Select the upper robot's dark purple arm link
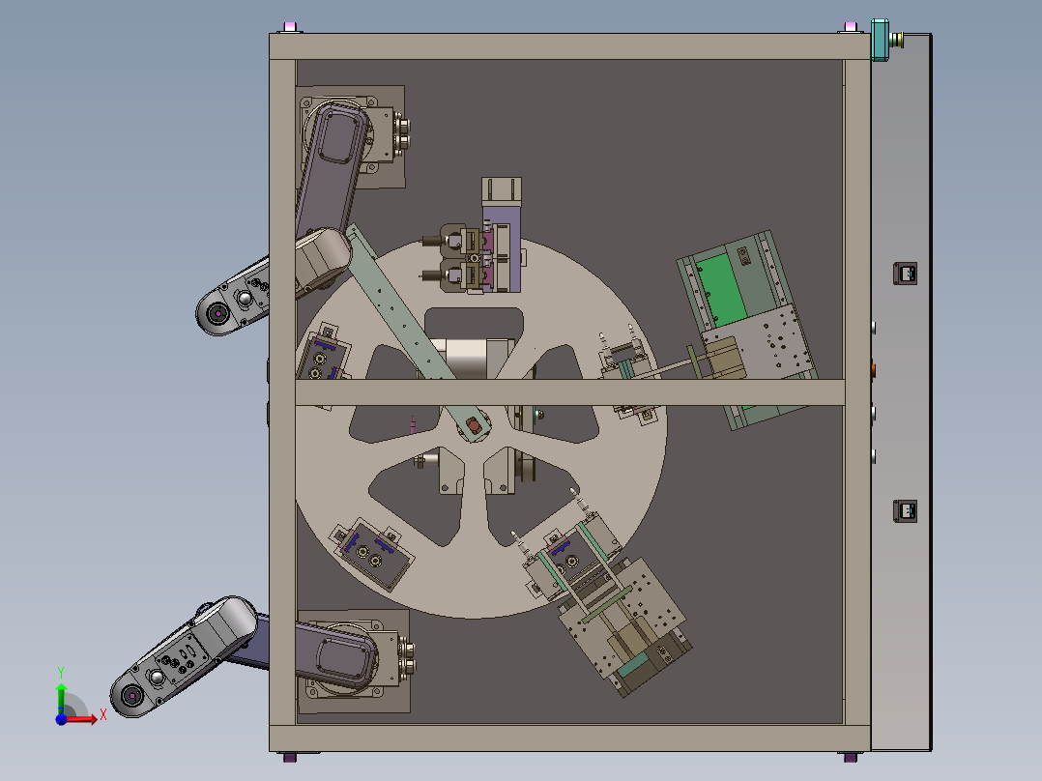This screenshot has width=1042, height=781. tap(333, 169)
